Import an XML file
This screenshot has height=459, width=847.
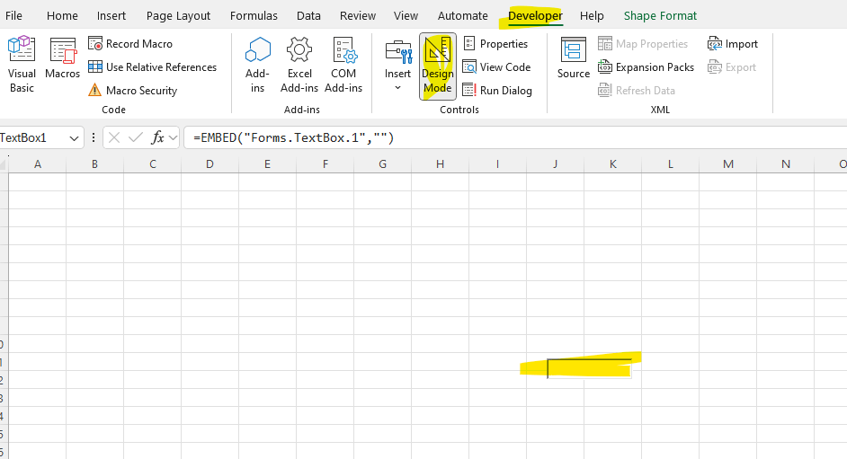(733, 44)
